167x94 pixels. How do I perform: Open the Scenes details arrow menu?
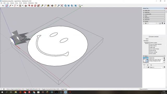[x=164, y=23]
